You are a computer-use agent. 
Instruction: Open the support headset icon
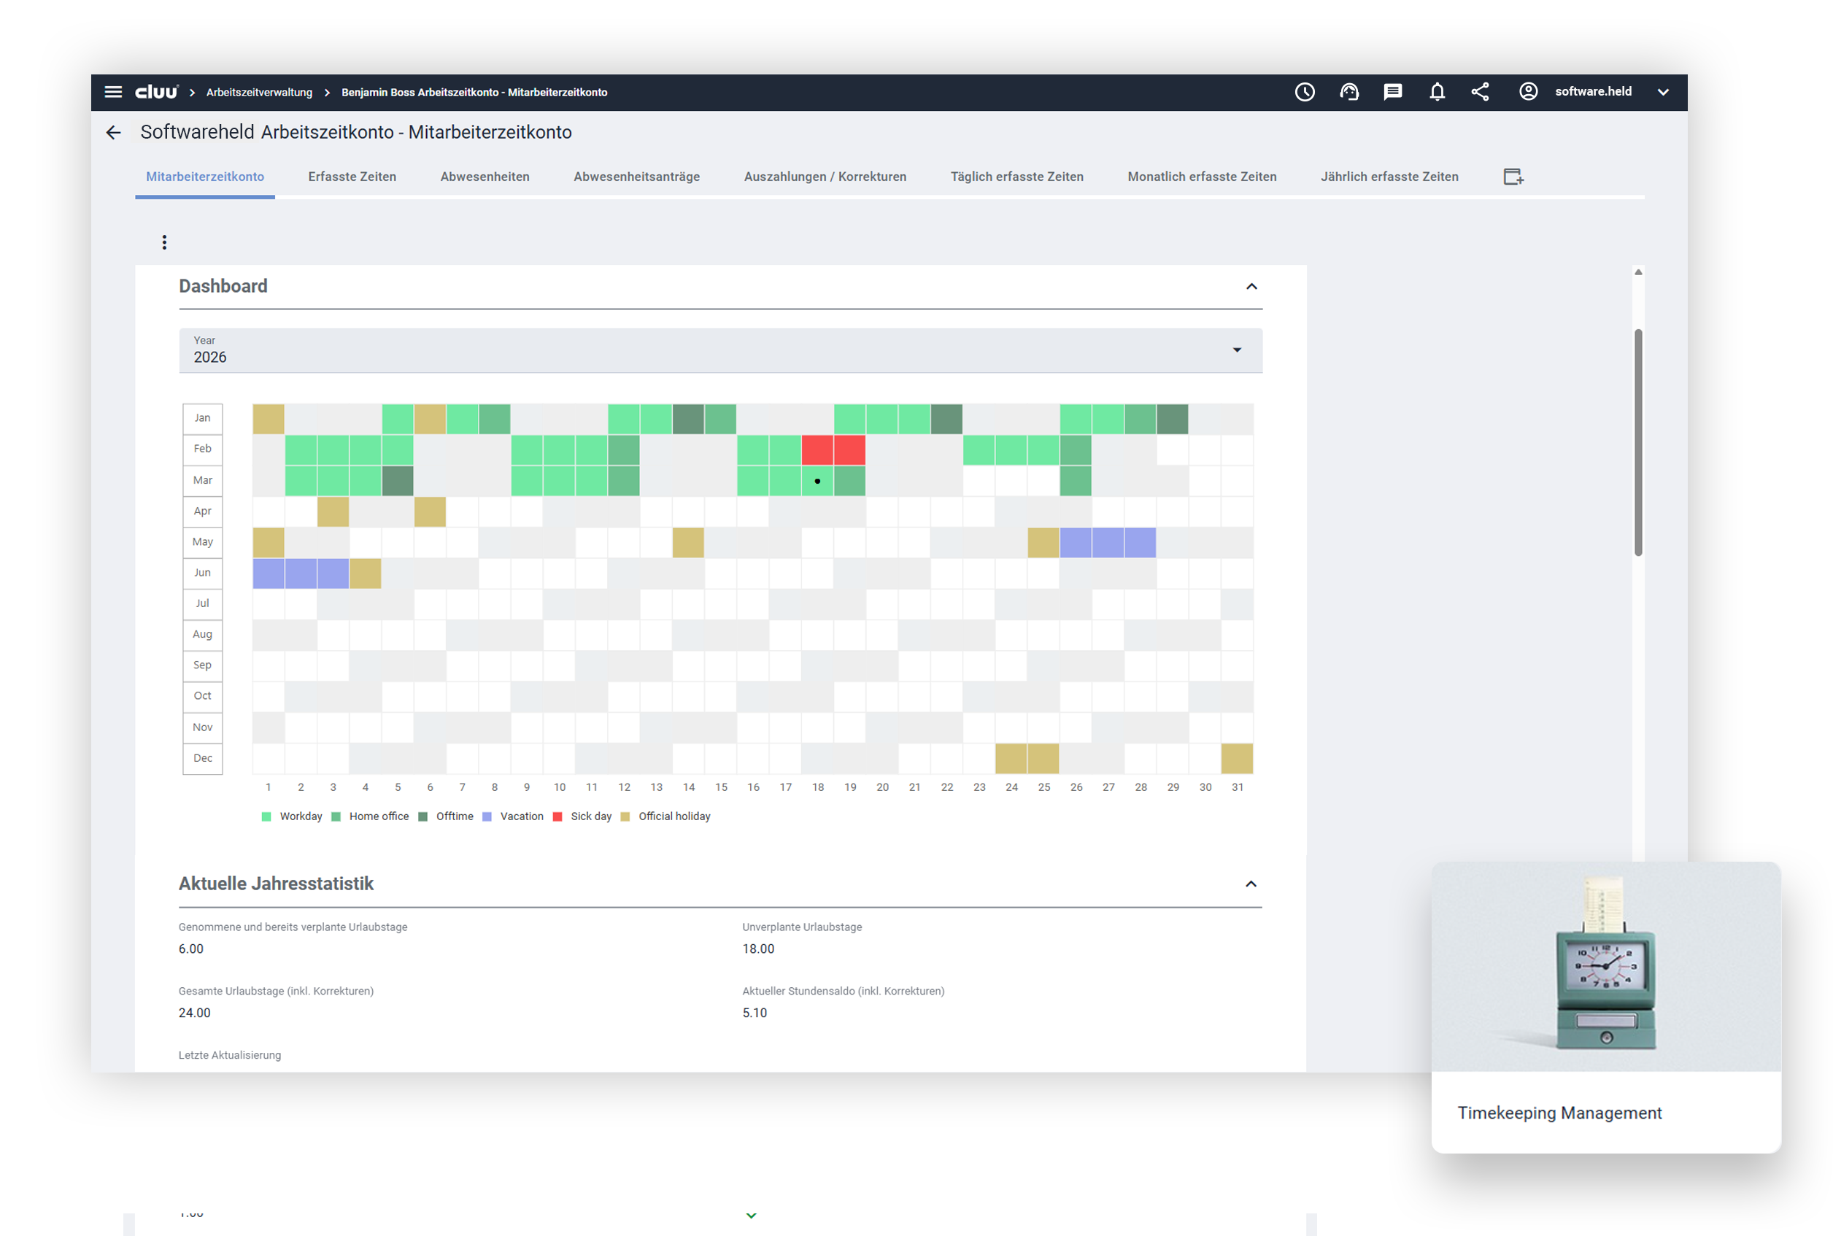[x=1349, y=92]
